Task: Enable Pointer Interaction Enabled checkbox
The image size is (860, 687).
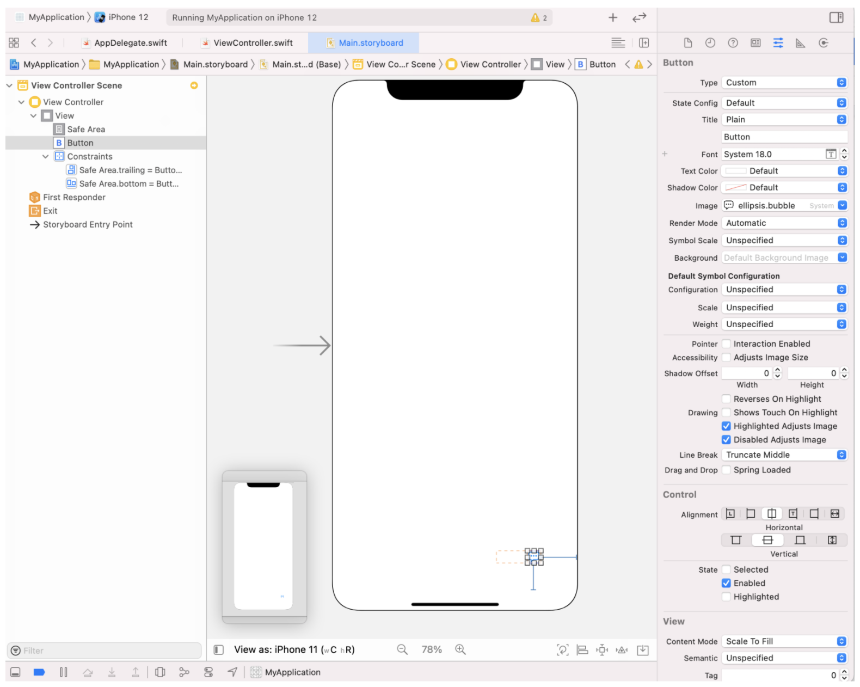Action: (x=726, y=344)
